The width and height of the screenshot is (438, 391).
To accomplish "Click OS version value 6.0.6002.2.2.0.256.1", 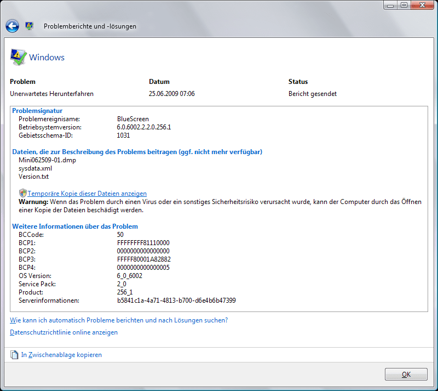I will pyautogui.click(x=144, y=127).
